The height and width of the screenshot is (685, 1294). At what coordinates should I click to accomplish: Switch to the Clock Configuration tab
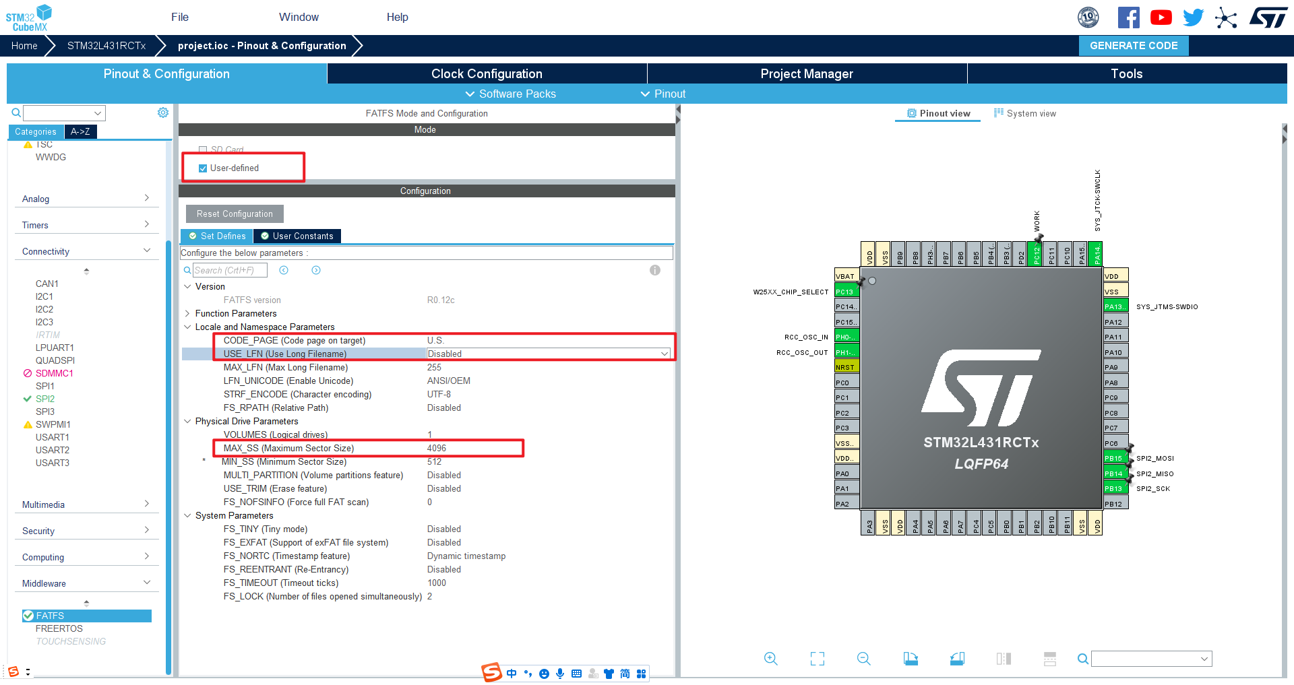487,73
